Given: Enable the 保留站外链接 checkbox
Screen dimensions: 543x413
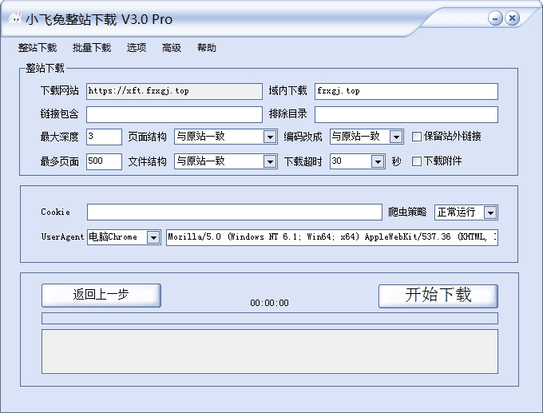Looking at the screenshot, I should click(417, 137).
